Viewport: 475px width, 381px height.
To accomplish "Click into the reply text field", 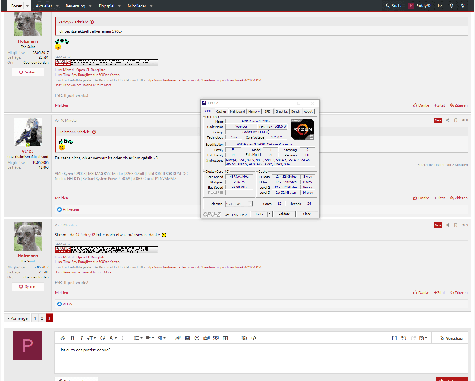I will [261, 358].
